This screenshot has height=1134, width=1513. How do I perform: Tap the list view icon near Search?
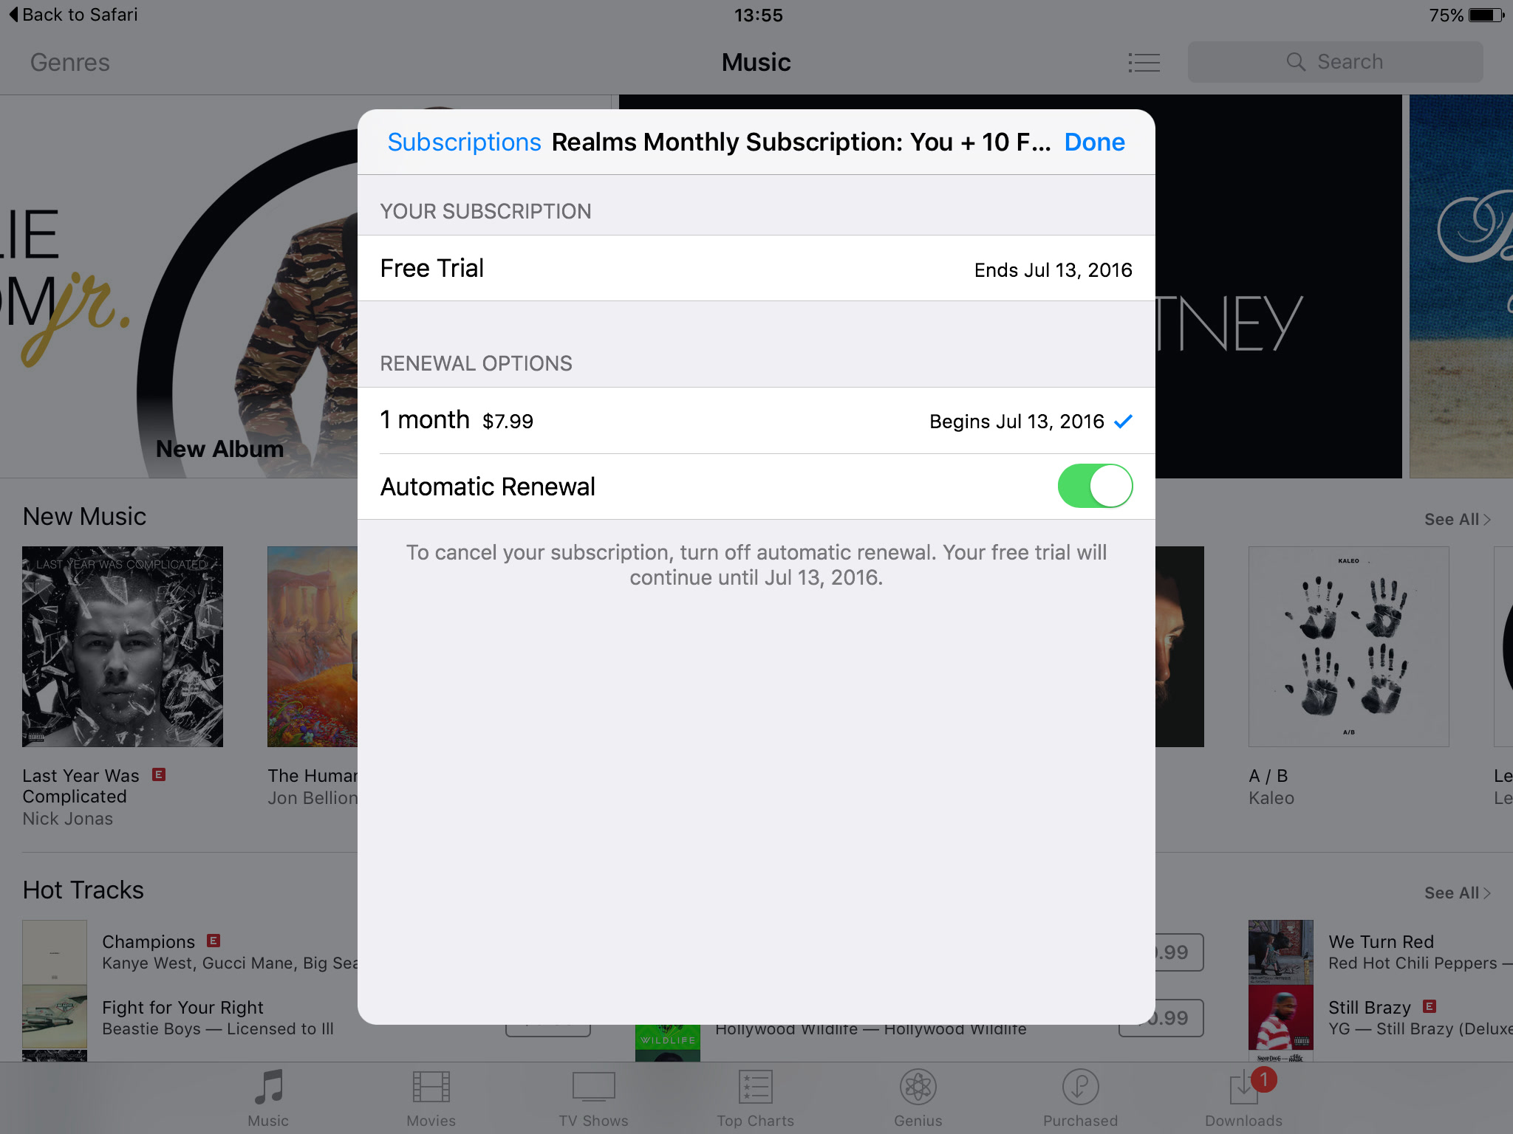point(1144,62)
